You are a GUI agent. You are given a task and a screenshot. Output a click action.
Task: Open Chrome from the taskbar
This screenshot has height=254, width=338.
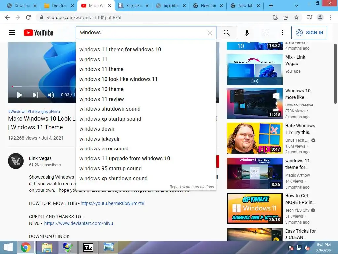[26, 247]
